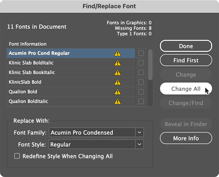The image size is (219, 177).
Task: Click the Done button
Action: click(x=186, y=46)
